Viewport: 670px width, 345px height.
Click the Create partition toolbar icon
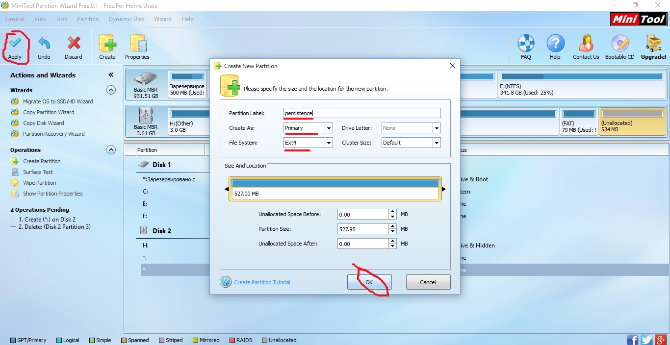point(107,44)
